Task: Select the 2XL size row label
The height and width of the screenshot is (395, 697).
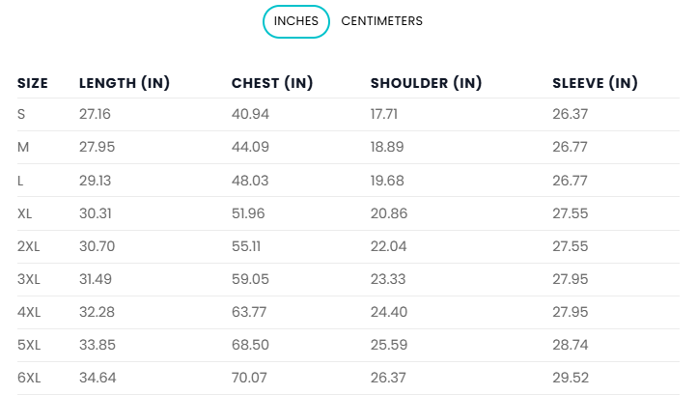Action: coord(28,246)
